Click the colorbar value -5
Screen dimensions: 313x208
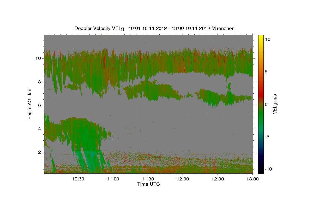click(267, 137)
